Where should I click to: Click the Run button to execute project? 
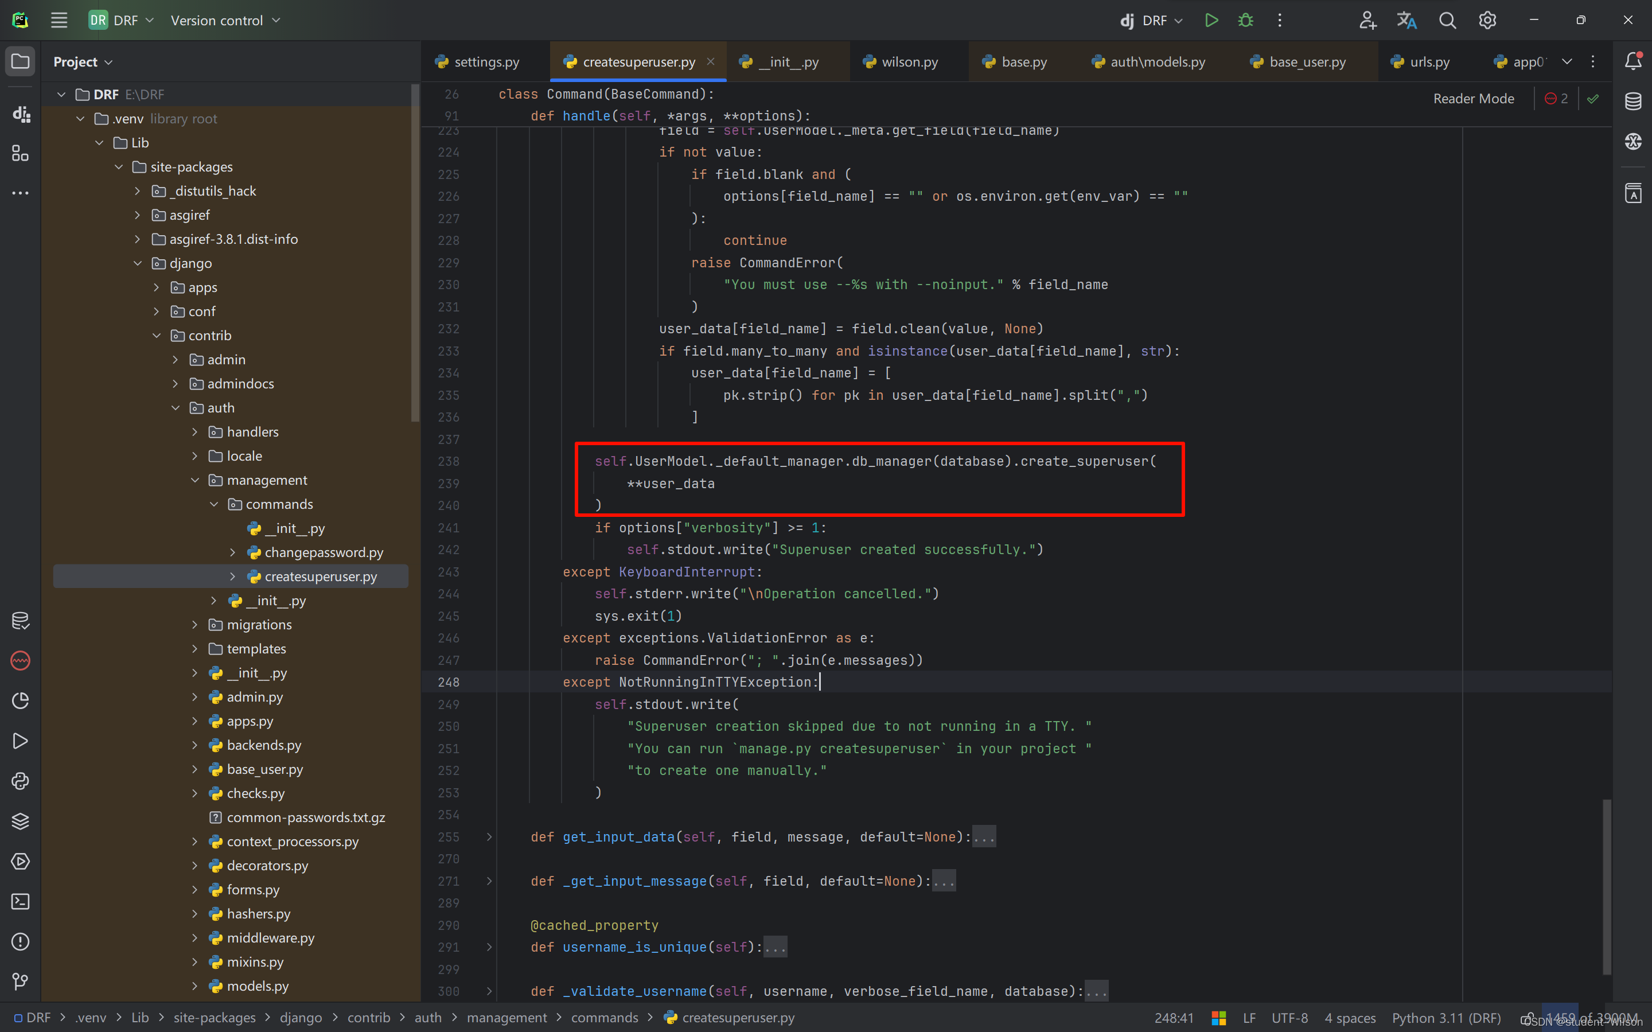(x=1210, y=20)
